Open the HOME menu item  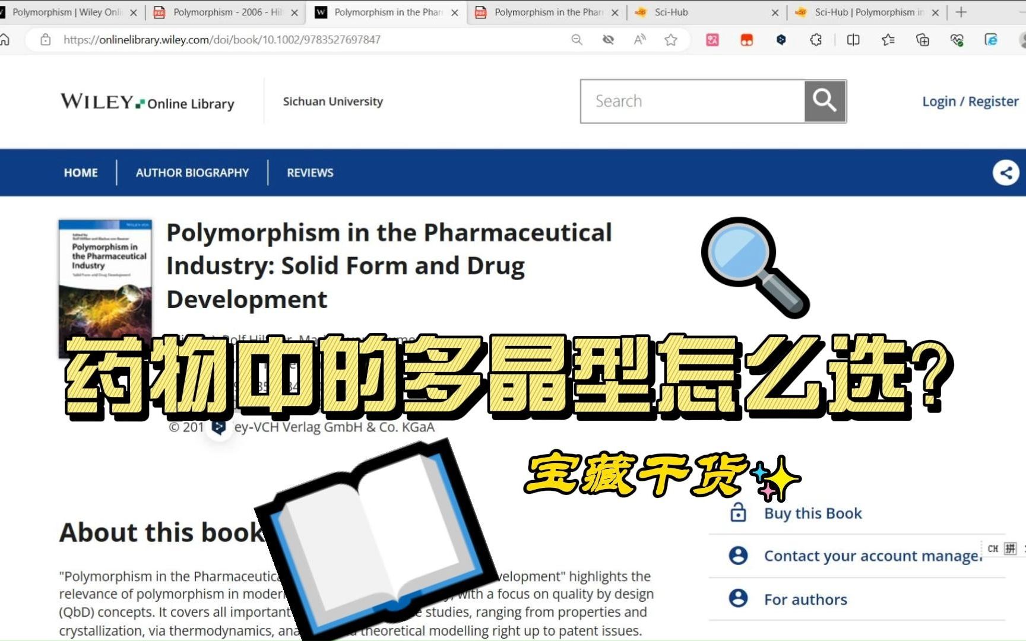point(81,173)
